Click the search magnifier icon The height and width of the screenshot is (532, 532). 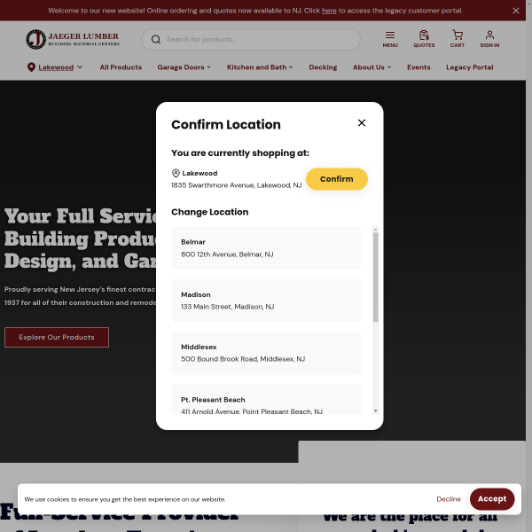156,39
